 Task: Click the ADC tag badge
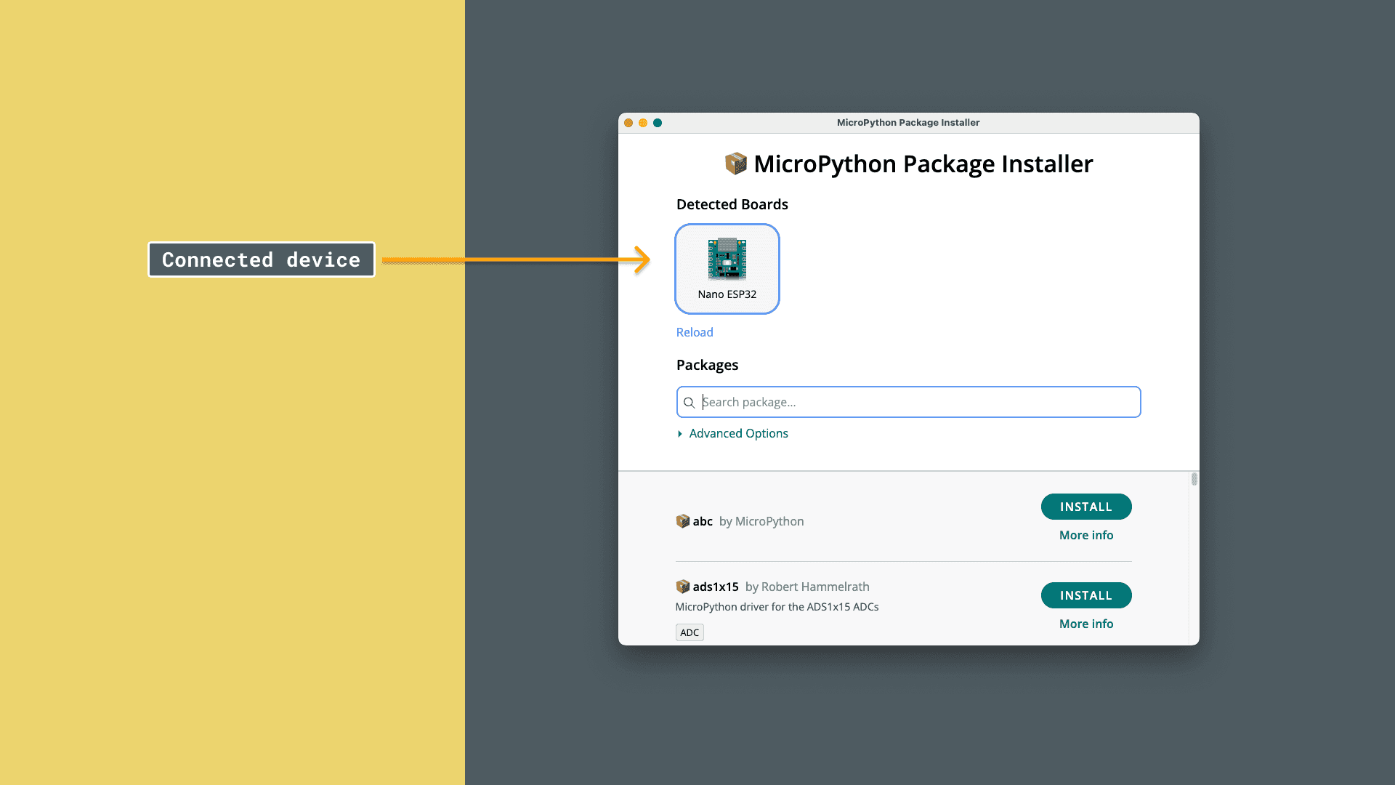(x=689, y=632)
